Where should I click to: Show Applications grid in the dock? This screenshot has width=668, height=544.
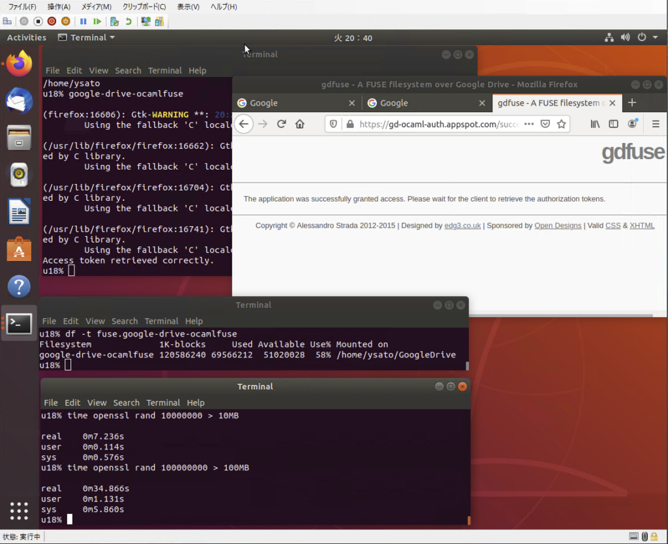tap(20, 511)
